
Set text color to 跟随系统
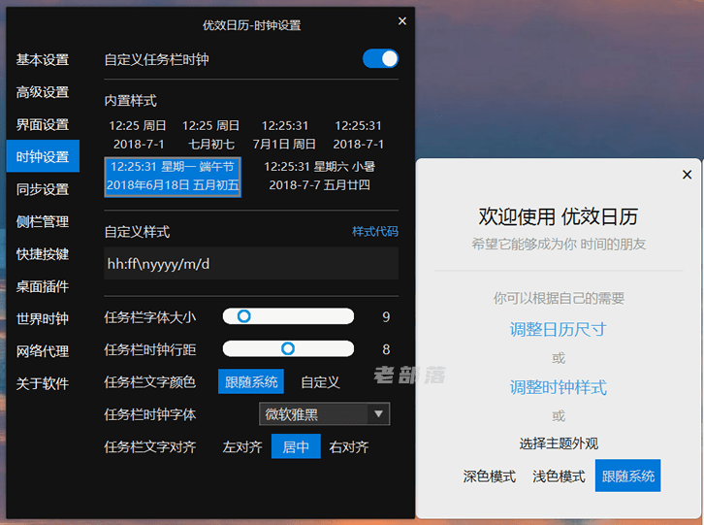[251, 381]
